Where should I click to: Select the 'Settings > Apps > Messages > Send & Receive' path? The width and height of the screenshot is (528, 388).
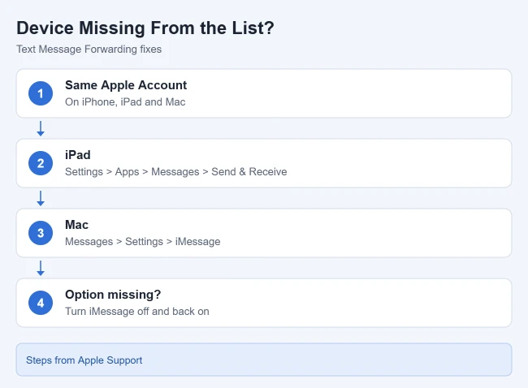(176, 171)
